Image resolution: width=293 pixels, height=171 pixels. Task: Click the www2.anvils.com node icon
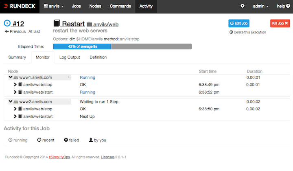pos(16,102)
